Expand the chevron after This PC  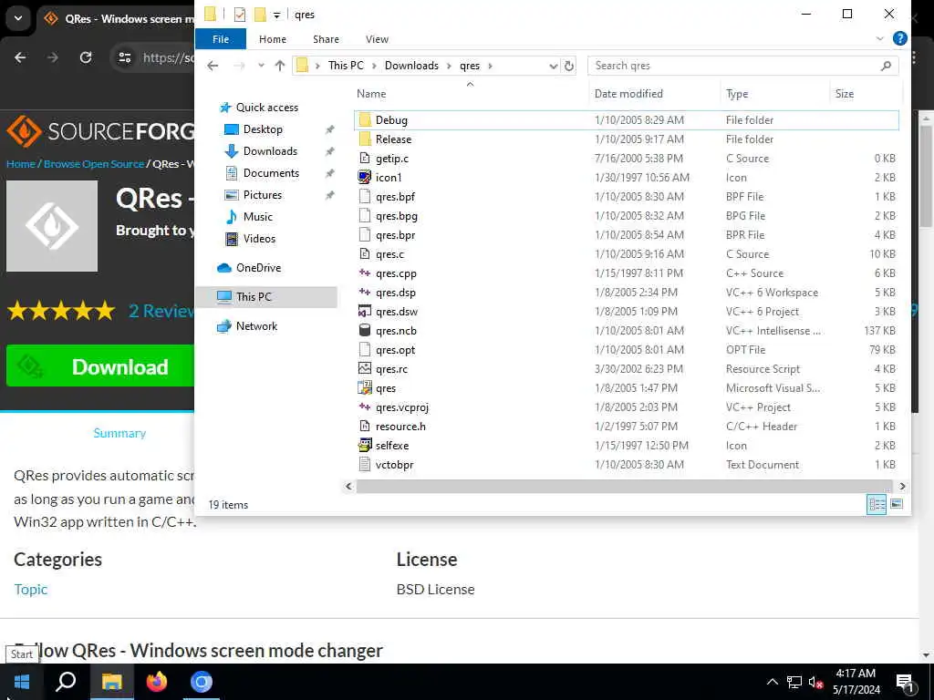click(374, 66)
